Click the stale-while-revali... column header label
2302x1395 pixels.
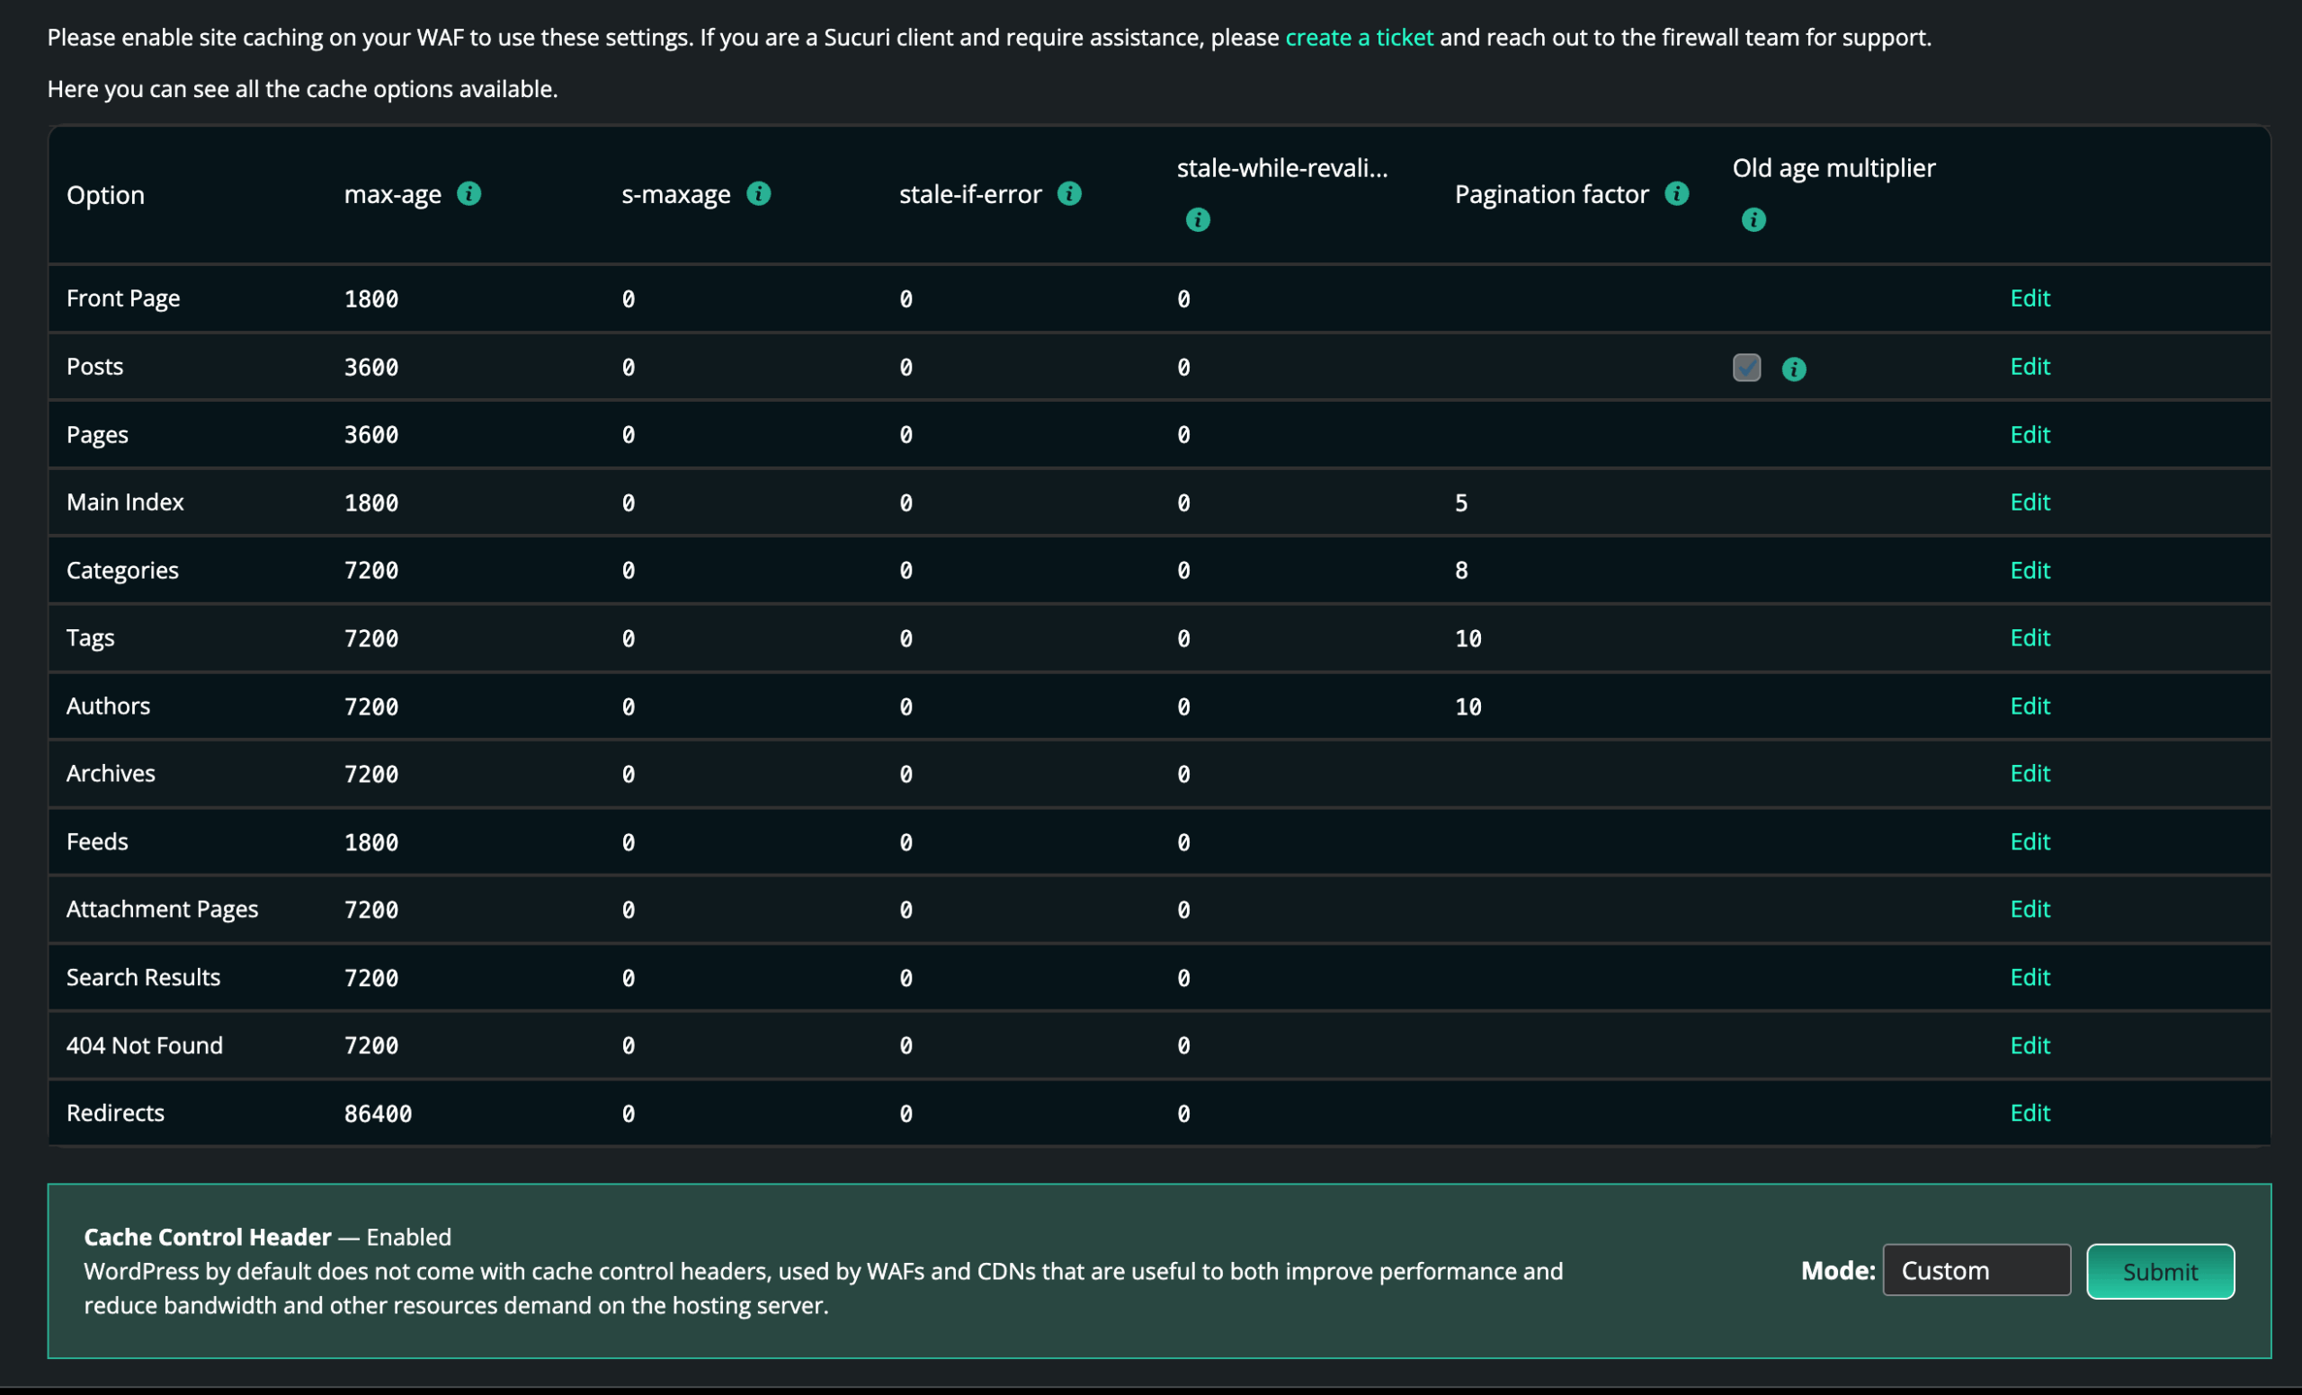1281,168
